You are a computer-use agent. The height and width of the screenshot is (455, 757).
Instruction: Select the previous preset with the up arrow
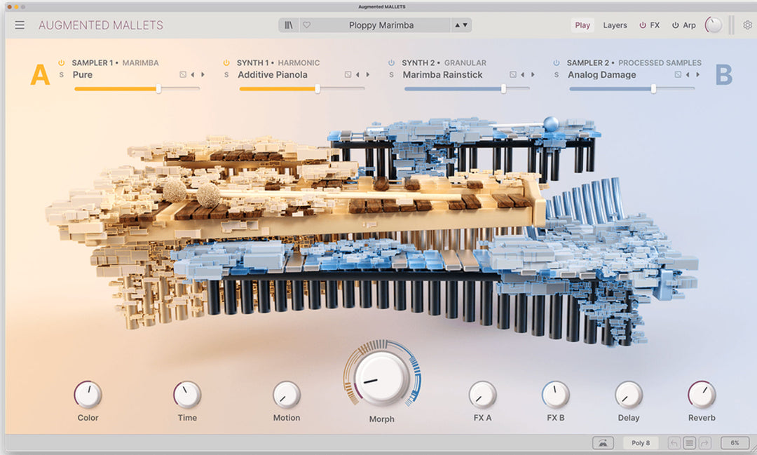tap(457, 25)
